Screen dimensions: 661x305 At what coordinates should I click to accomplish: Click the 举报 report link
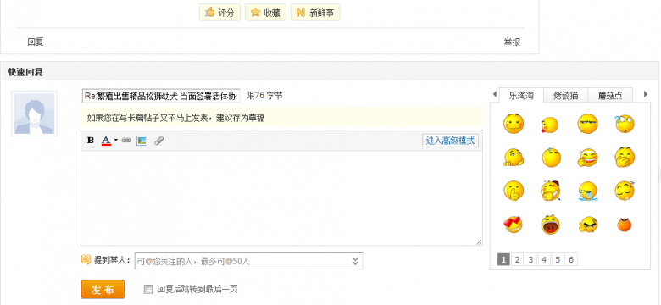(512, 42)
